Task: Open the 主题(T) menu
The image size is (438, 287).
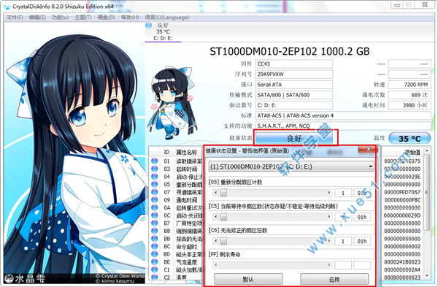Action: pyautogui.click(x=82, y=18)
